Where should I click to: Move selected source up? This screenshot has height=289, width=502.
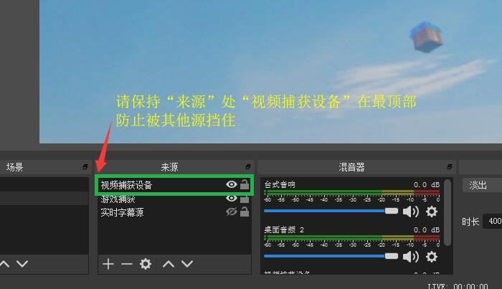169,264
